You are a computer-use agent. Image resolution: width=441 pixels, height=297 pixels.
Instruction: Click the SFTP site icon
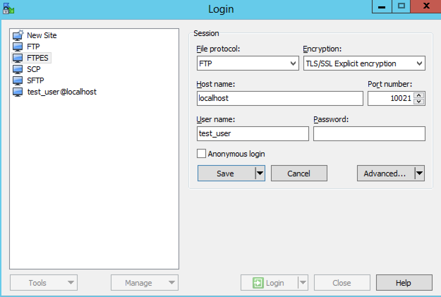pyautogui.click(x=17, y=80)
